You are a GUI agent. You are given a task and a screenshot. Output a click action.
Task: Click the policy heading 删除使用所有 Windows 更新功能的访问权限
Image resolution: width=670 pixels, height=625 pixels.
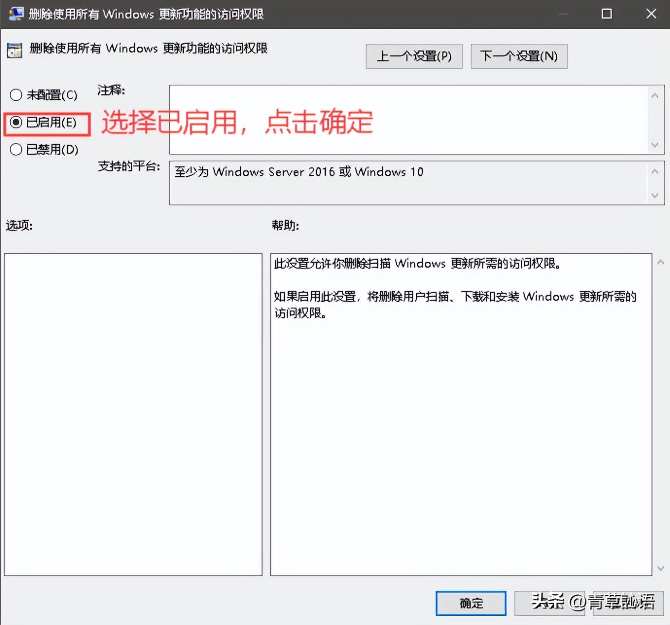tap(149, 48)
